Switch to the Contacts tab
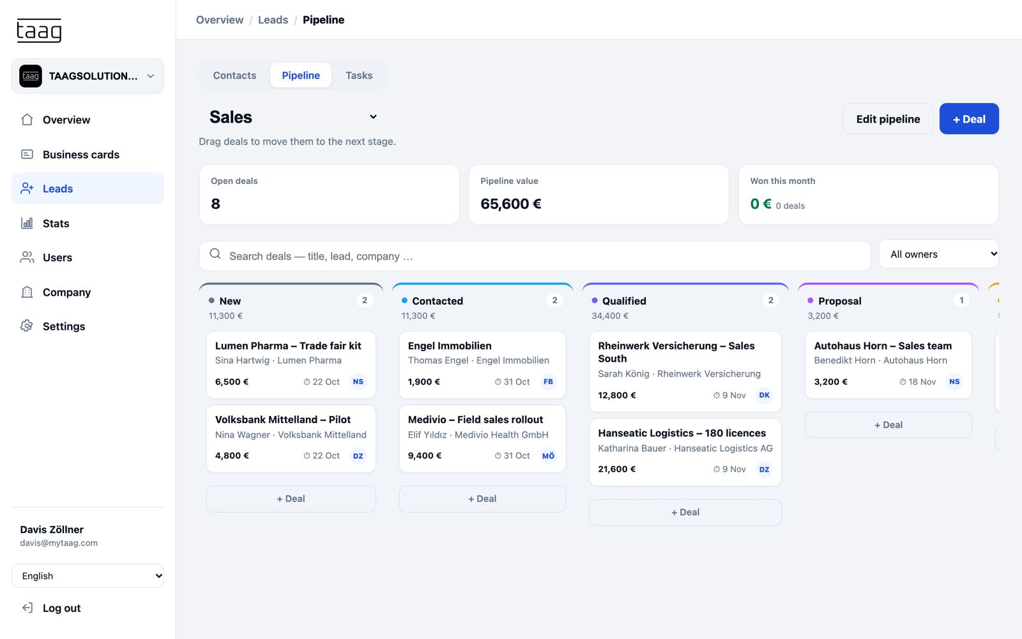Screen dimensions: 1022x639 234,75
